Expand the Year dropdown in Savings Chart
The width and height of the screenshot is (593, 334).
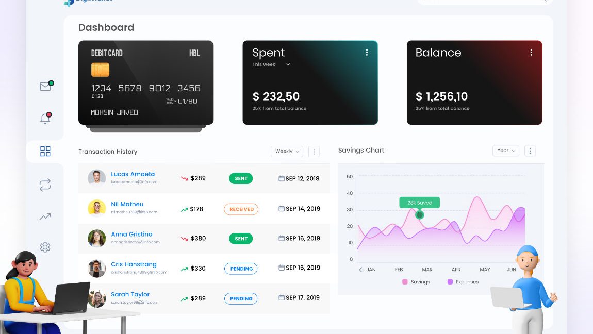click(506, 151)
